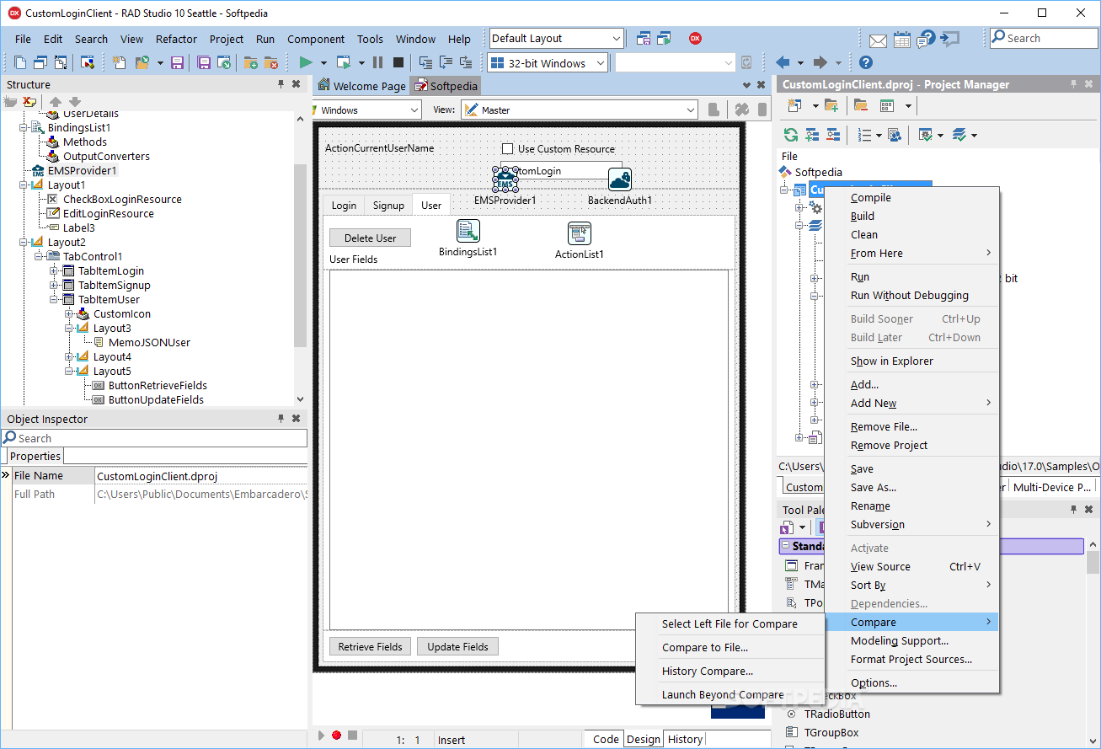Click the Retrieve Fields button
Screen dimensions: 1101x749
[370, 646]
